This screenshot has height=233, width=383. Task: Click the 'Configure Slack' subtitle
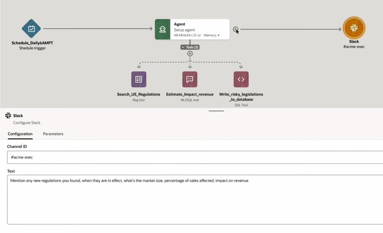[x=26, y=123]
